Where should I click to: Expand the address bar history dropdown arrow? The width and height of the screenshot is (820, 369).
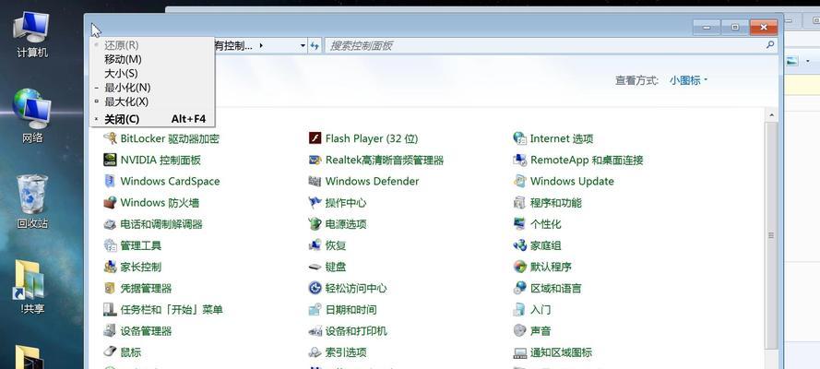click(303, 46)
